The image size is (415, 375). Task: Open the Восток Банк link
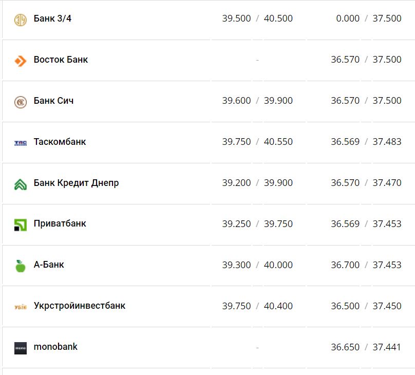click(x=61, y=60)
